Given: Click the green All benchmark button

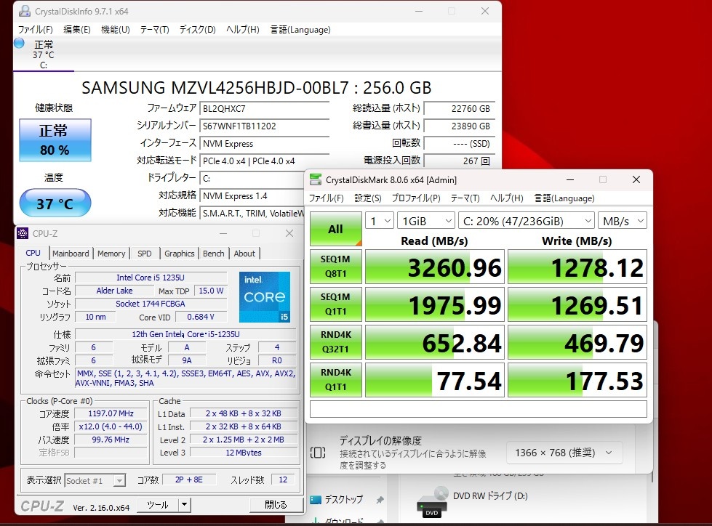Looking at the screenshot, I should (335, 229).
